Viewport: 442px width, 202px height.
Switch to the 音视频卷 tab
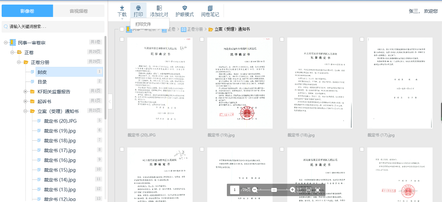[79, 11]
